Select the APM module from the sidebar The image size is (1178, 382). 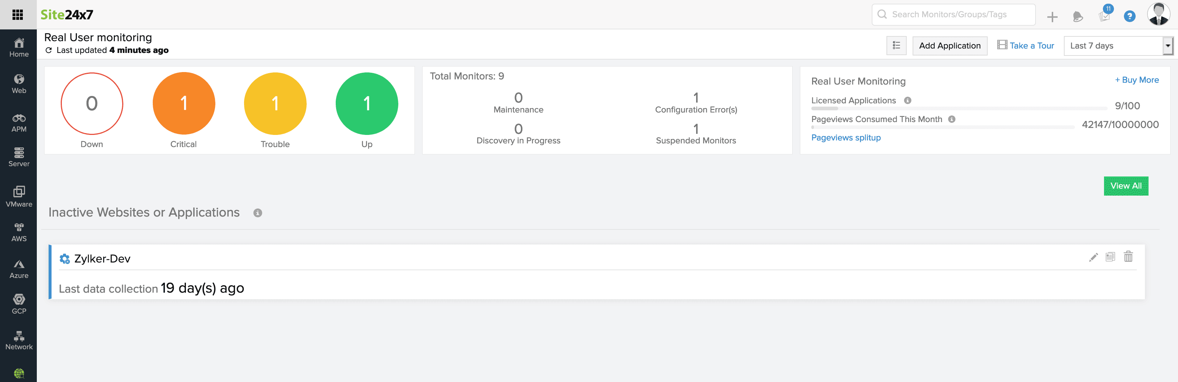point(19,121)
